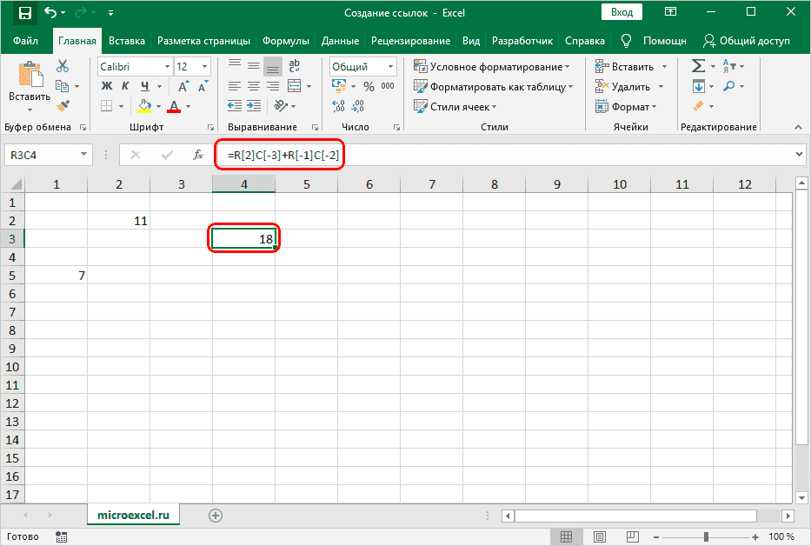Viewport: 811px width, 546px height.
Task: Add a new sheet with plus icon
Action: pos(216,516)
